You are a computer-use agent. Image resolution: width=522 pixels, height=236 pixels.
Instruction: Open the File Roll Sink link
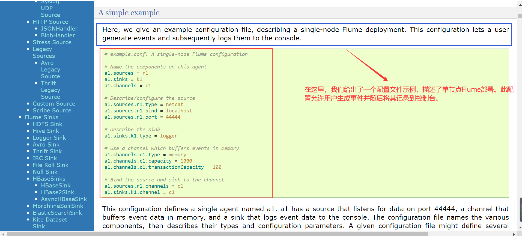tap(51, 165)
